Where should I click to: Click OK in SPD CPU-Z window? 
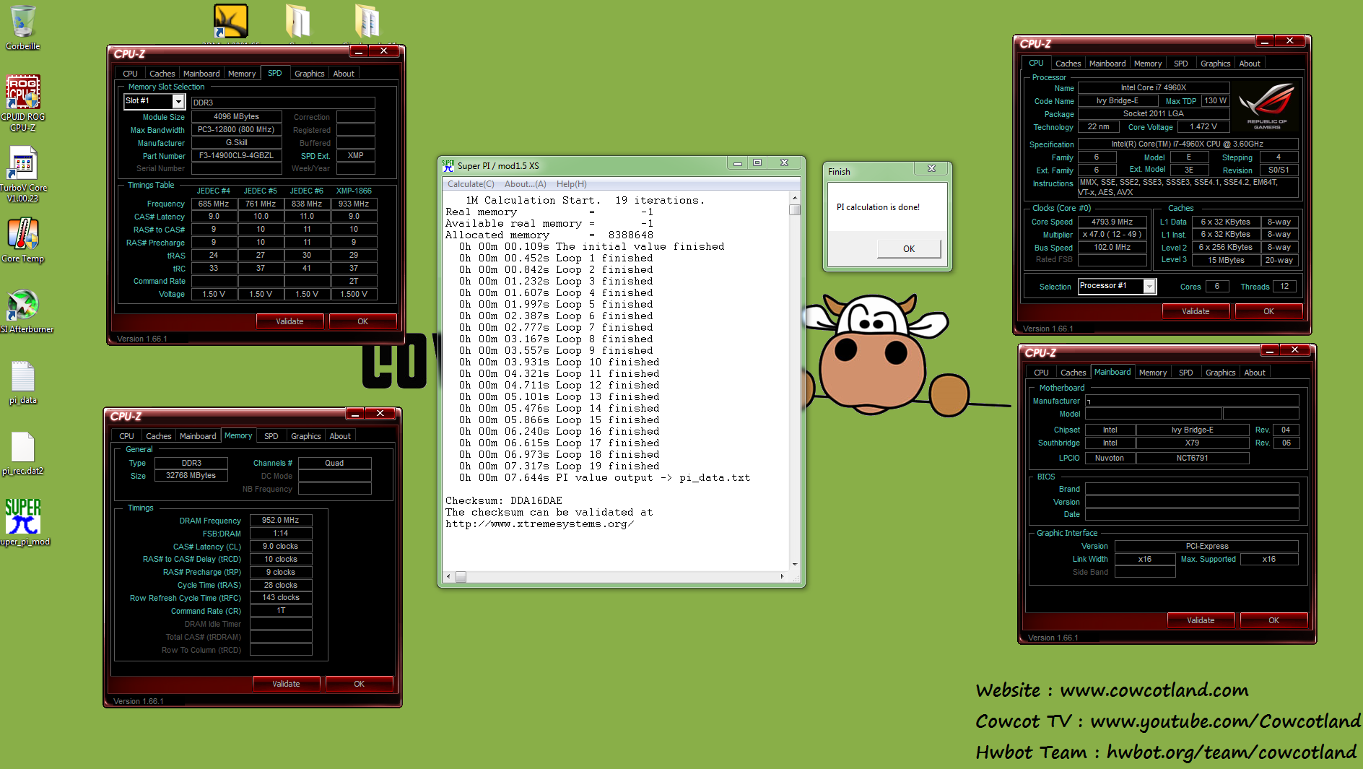tap(363, 321)
